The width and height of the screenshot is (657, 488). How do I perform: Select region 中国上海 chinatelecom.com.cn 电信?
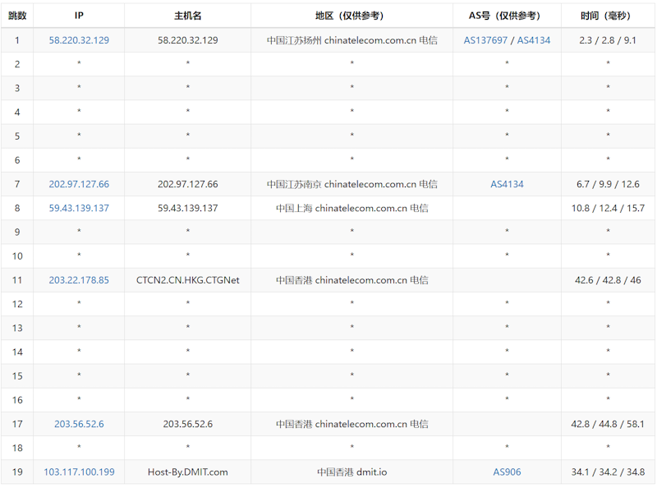pos(352,208)
